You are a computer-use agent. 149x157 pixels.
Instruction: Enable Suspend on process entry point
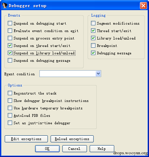(10, 38)
